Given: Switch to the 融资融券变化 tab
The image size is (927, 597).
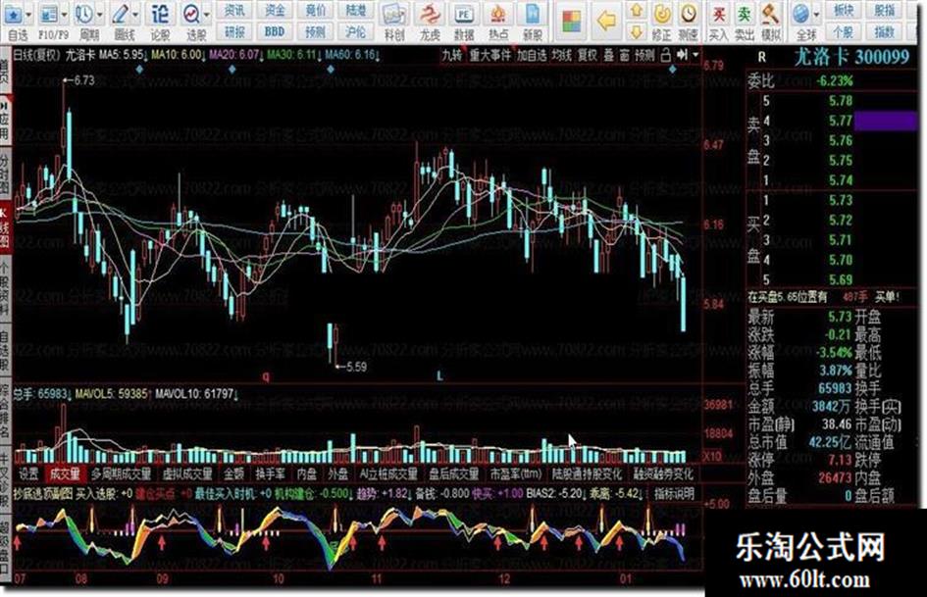Looking at the screenshot, I should (x=663, y=474).
